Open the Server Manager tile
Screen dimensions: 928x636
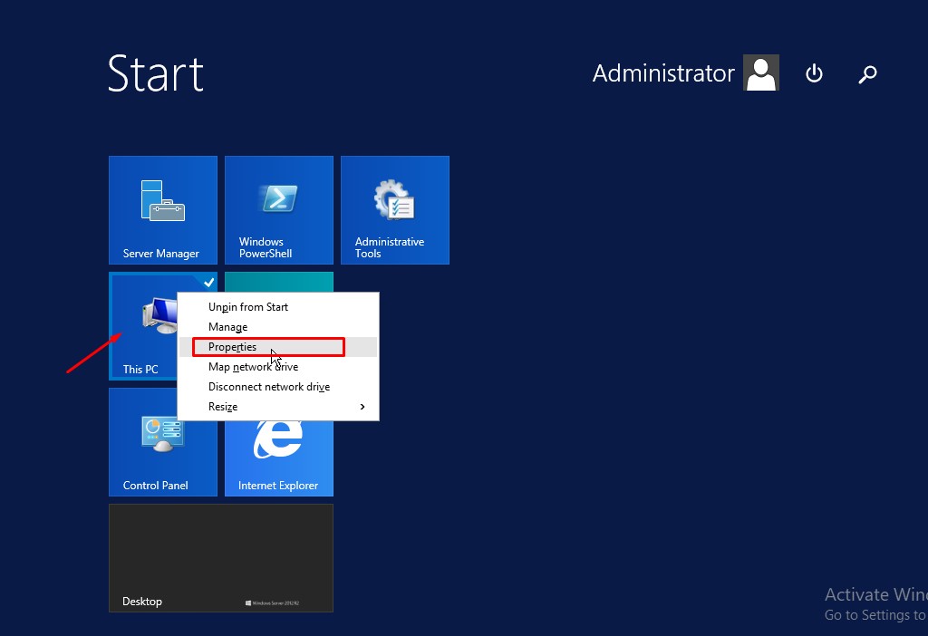point(163,210)
